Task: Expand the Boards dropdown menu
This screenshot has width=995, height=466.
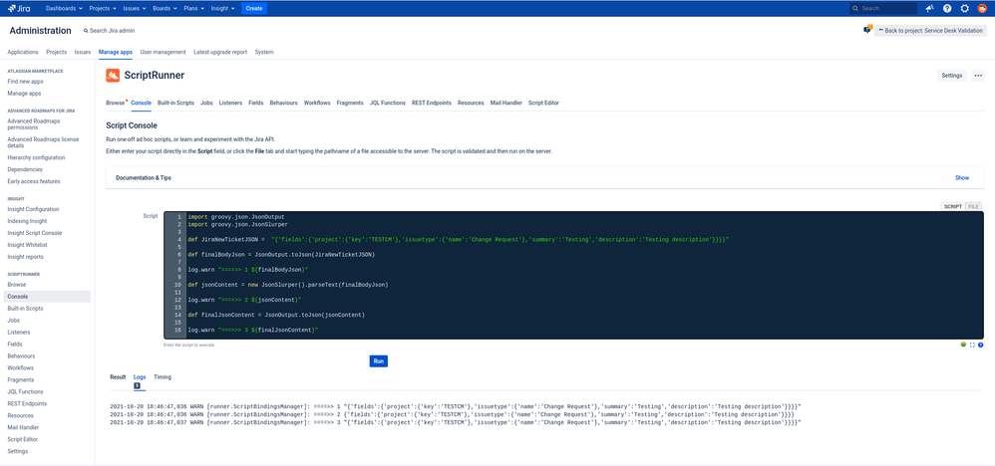Action: (164, 8)
